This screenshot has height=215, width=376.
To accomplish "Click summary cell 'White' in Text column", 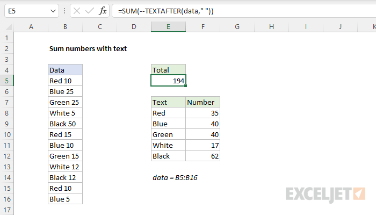I will point(168,146).
